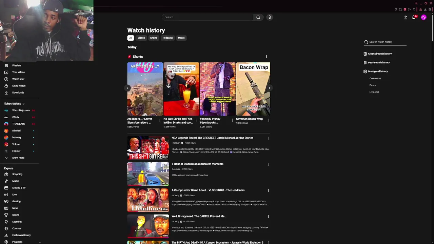Open the pink account avatar menu
The height and width of the screenshot is (244, 434).
pos(423,17)
